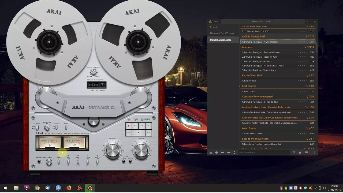Click the OUTPUT level knob
Image resolution: width=343 pixels, height=193 pixels.
49,162
